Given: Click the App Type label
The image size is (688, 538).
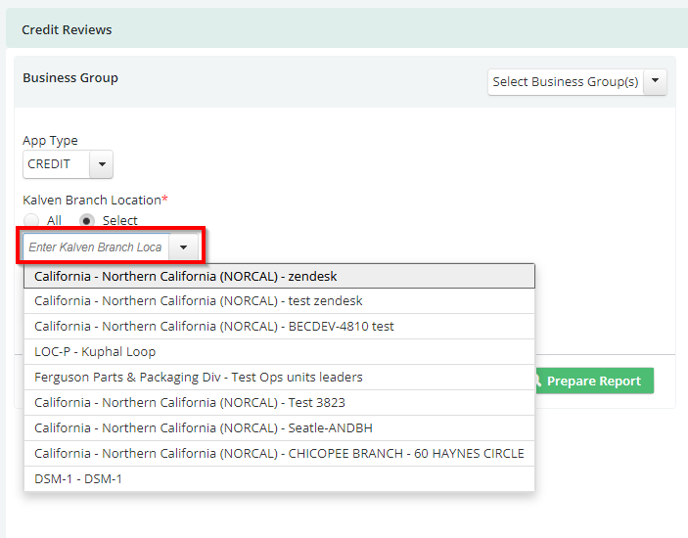Looking at the screenshot, I should pos(50,141).
